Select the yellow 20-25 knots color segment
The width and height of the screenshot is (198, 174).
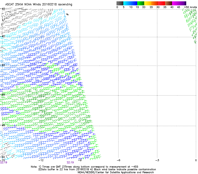click(x=148, y=3)
